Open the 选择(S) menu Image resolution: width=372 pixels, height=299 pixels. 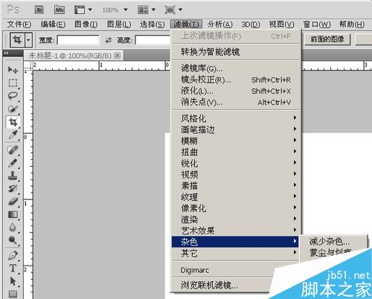pyautogui.click(x=152, y=25)
